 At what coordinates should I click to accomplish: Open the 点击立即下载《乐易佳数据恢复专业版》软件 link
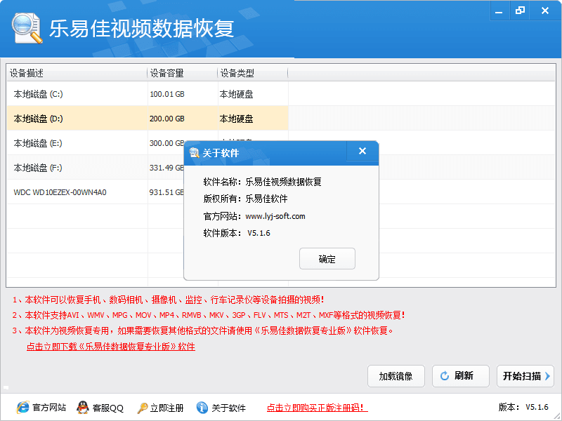tap(111, 347)
